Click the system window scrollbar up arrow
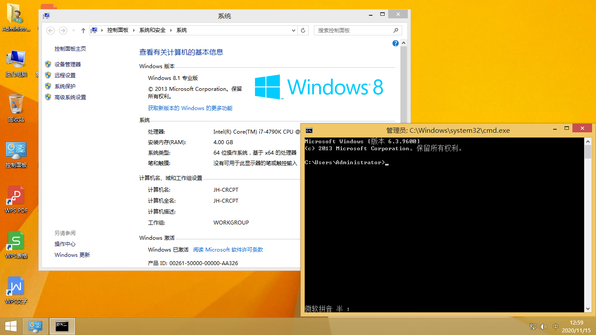 click(x=403, y=43)
